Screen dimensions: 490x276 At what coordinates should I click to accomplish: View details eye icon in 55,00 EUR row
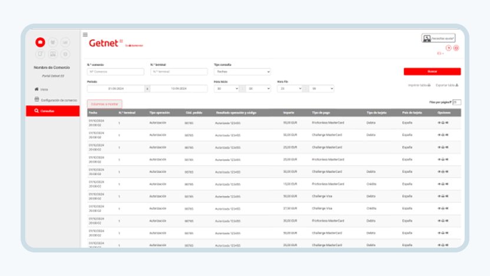(x=439, y=123)
